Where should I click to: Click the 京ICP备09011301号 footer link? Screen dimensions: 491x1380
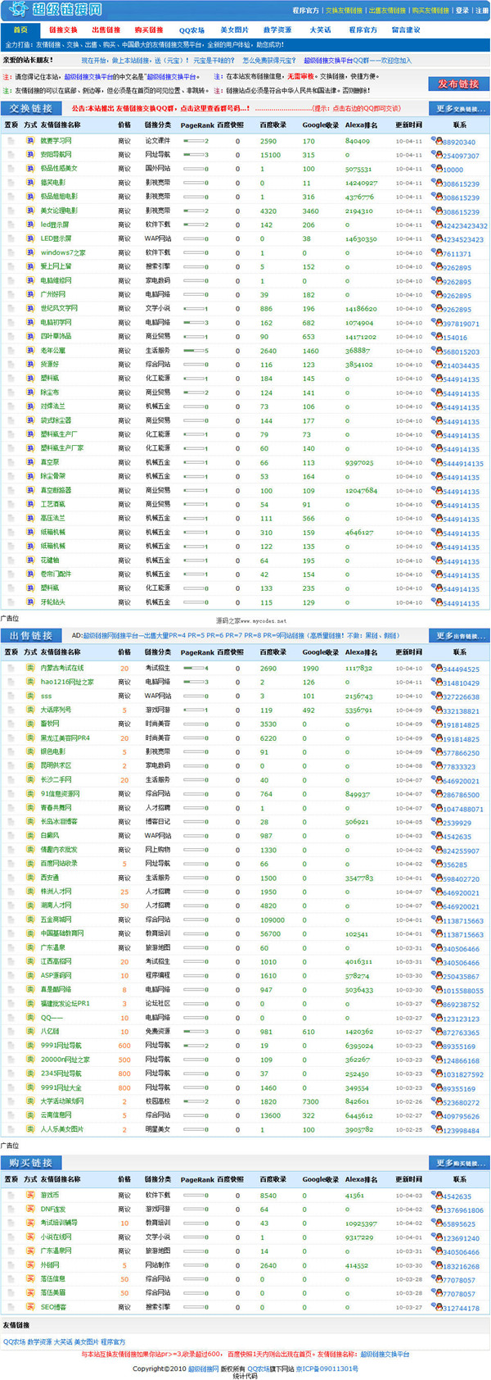point(327,1369)
